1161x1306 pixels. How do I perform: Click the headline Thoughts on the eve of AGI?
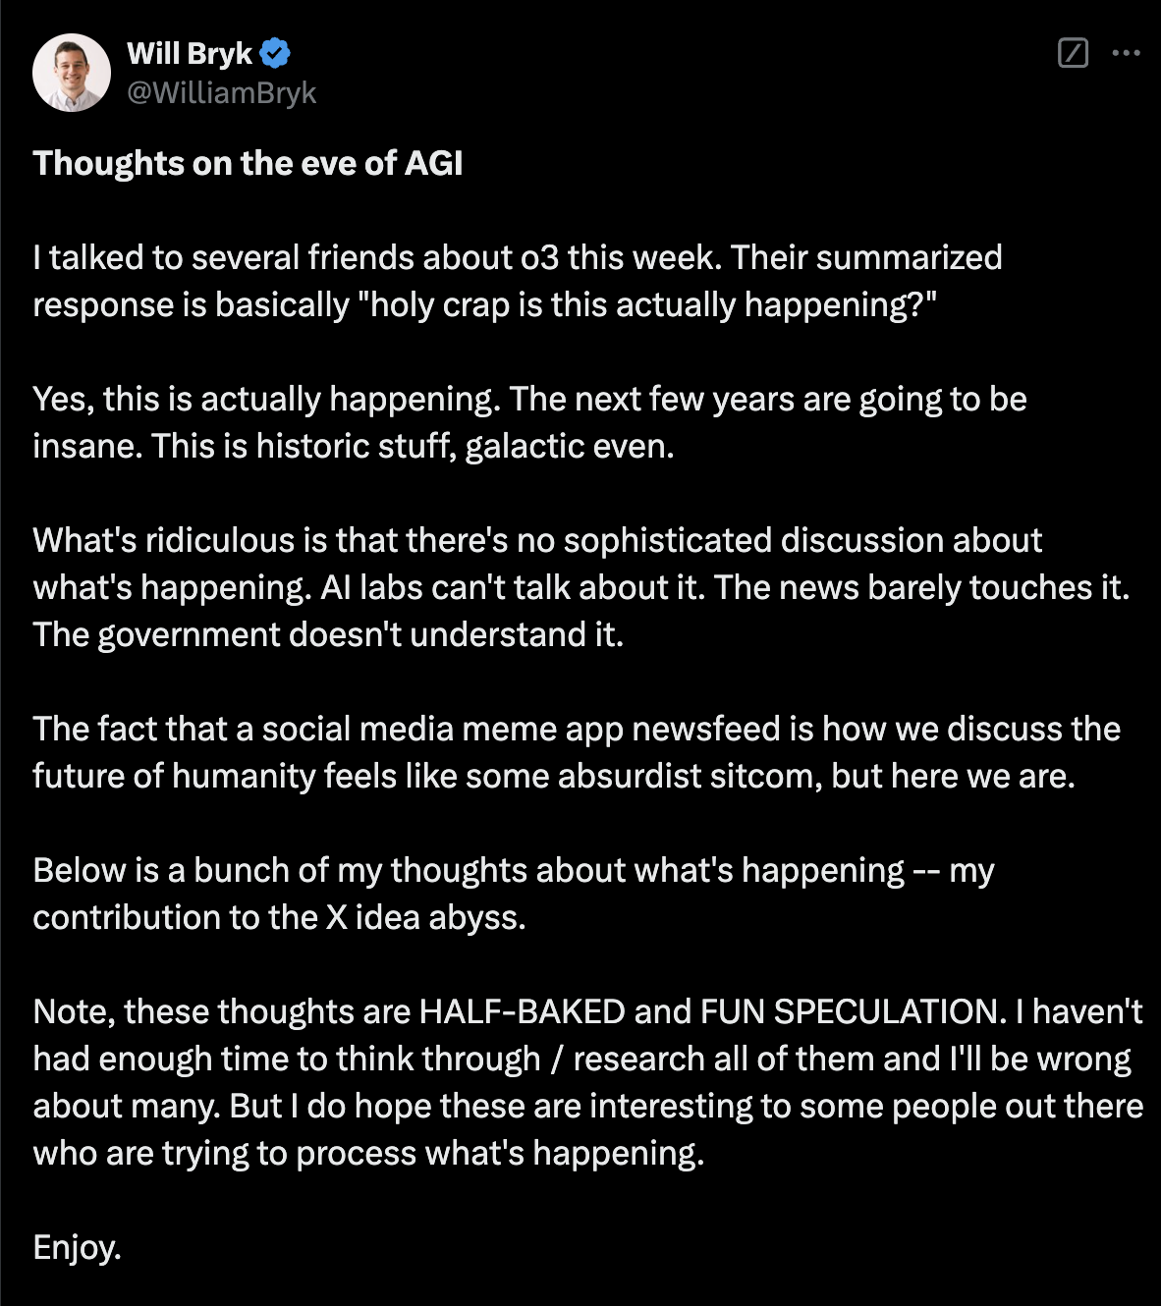(x=248, y=163)
